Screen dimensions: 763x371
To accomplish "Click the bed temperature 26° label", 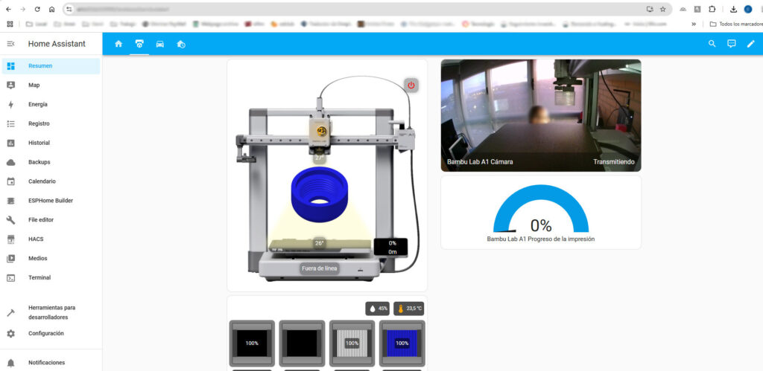I will (x=319, y=243).
